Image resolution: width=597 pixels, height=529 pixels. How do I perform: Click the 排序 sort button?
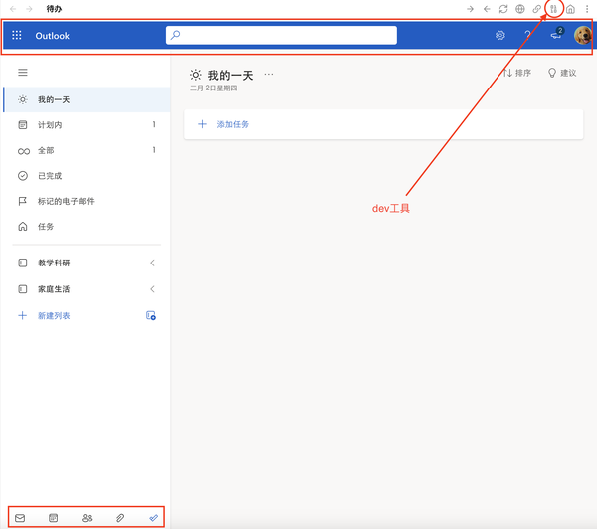(x=517, y=73)
